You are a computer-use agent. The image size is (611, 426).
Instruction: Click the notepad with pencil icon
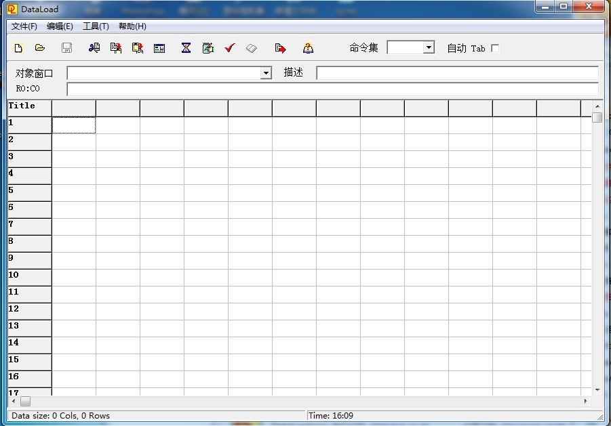(208, 48)
